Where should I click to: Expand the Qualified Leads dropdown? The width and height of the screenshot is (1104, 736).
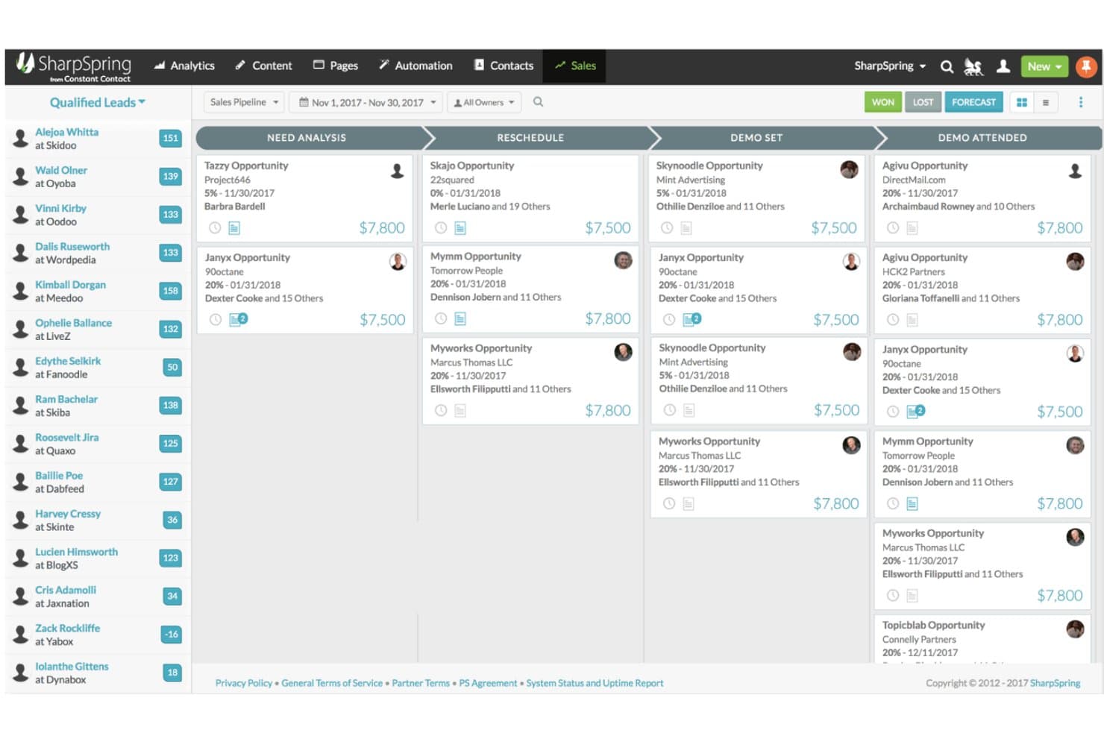pos(98,102)
